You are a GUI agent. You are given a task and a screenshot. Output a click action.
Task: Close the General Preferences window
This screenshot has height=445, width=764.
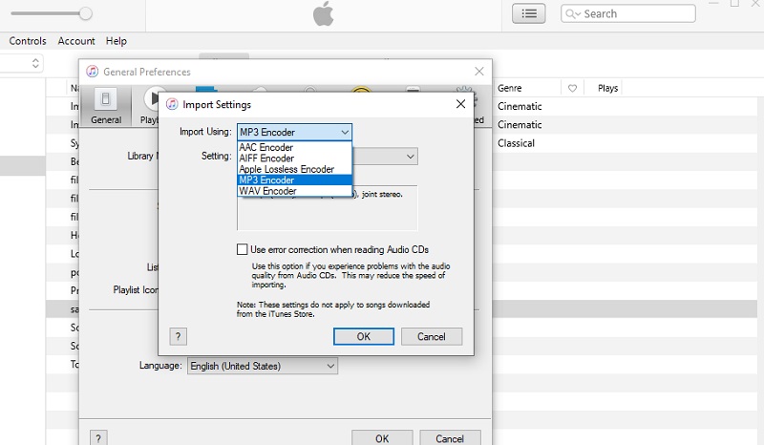(479, 72)
